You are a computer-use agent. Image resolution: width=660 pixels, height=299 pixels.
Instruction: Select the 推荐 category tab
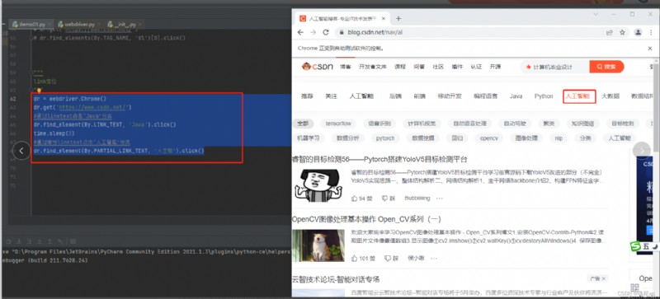(x=307, y=96)
